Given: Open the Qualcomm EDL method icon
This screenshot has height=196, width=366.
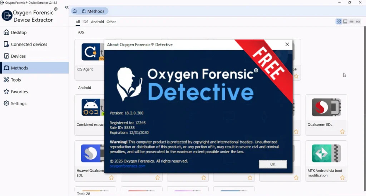Looking at the screenshot, I should (x=326, y=107).
